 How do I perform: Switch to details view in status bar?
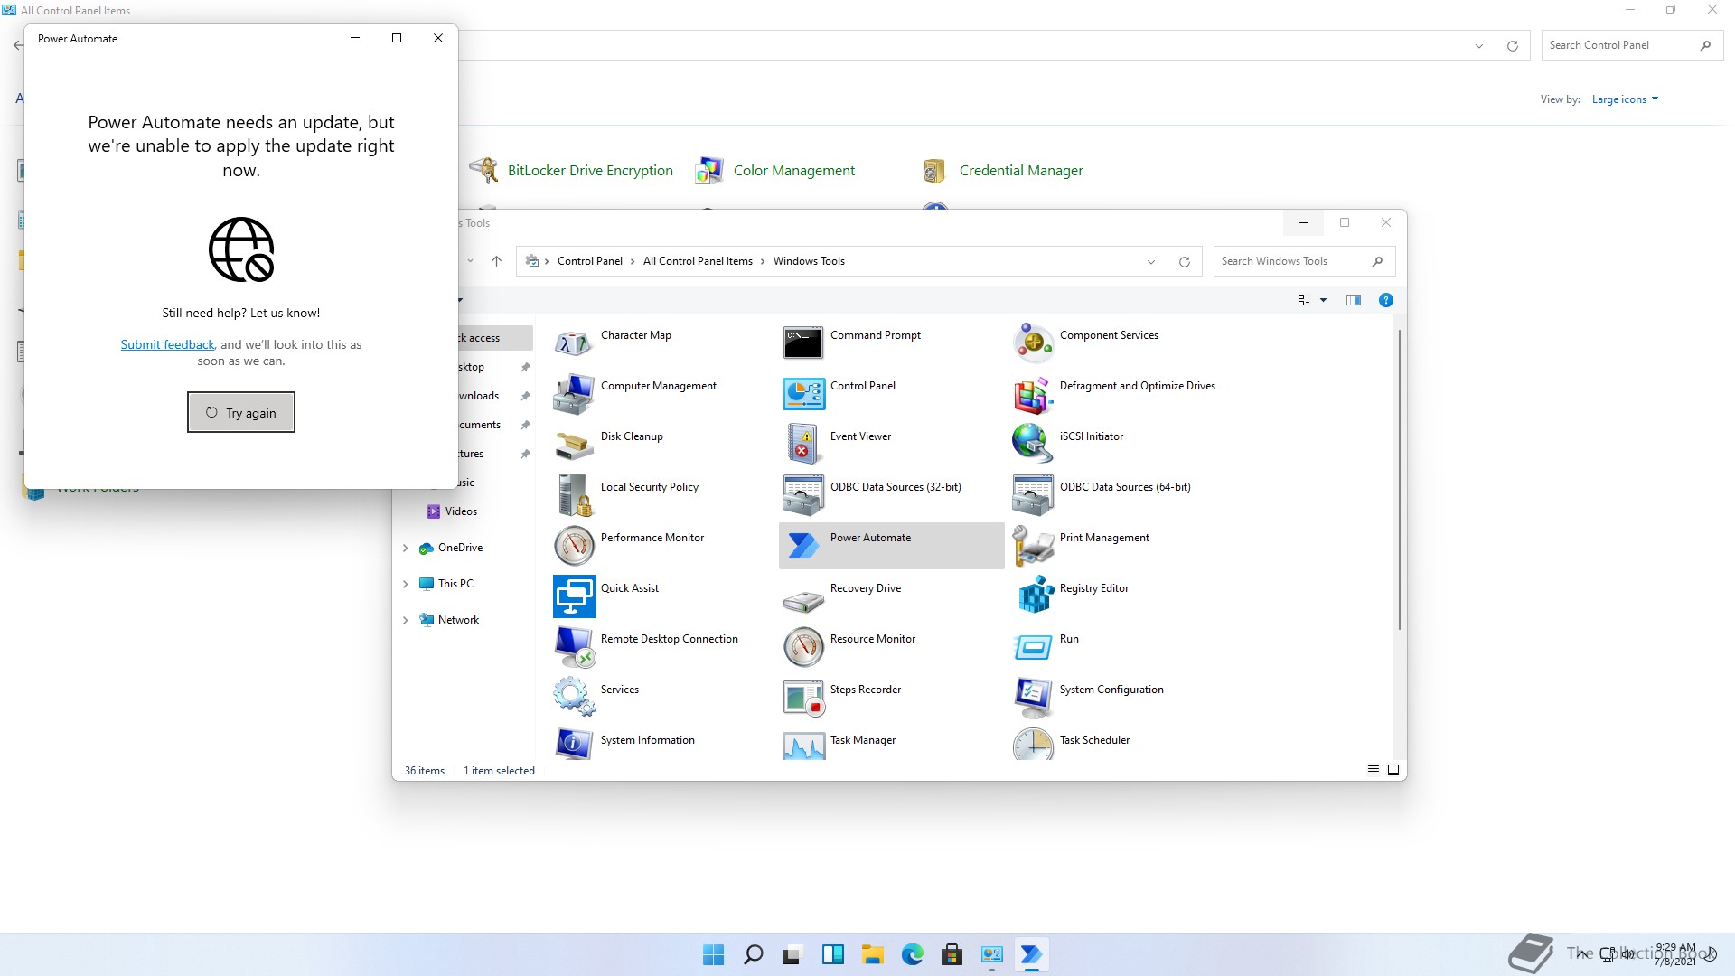pyautogui.click(x=1373, y=770)
